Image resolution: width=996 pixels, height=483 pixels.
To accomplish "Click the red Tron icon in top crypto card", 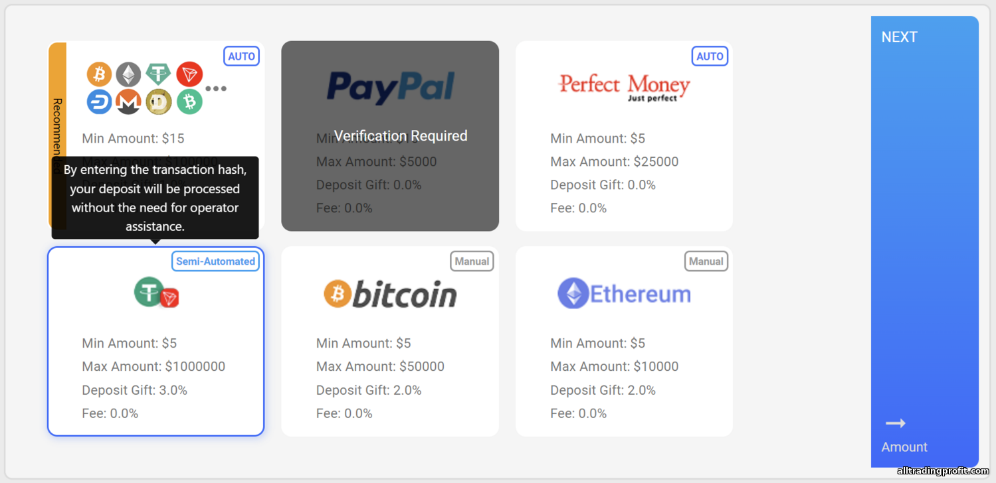I will [189, 74].
